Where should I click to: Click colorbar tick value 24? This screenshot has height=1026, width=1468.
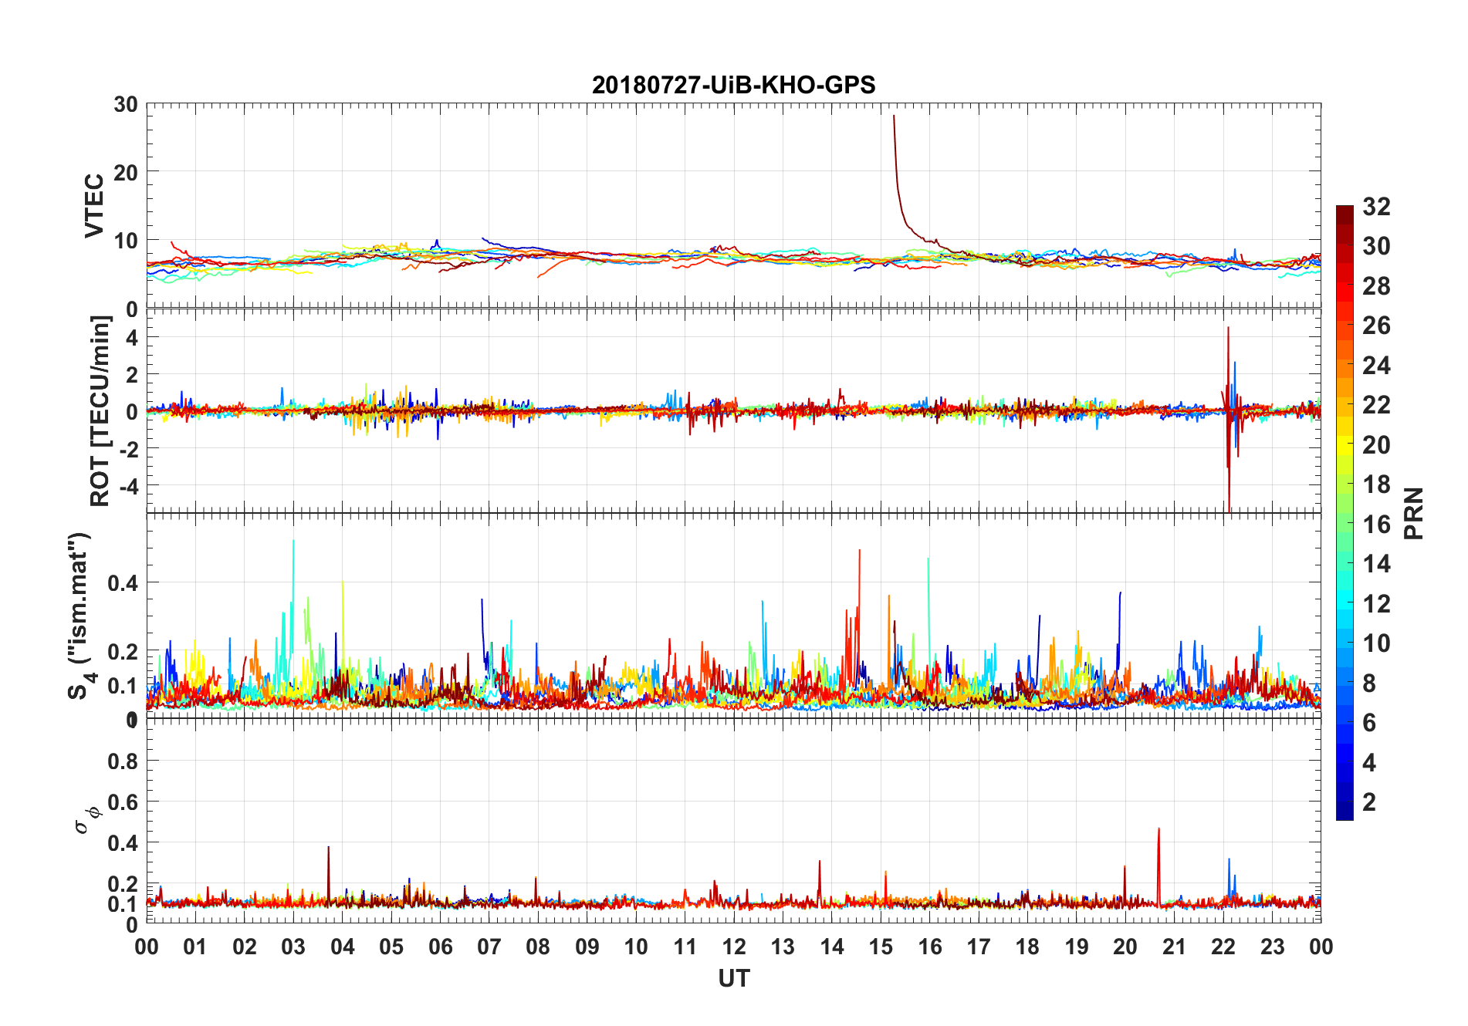point(1376,366)
